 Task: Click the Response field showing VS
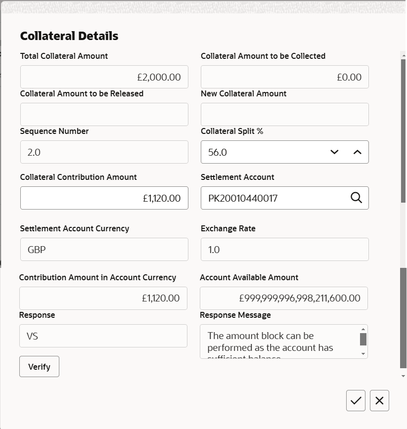(x=103, y=336)
